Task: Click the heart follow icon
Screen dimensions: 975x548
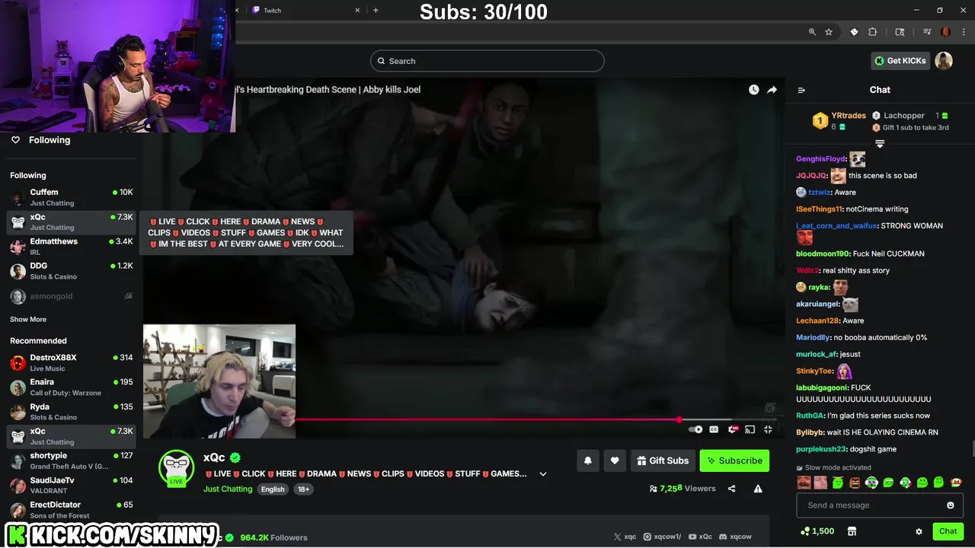Action: point(615,460)
